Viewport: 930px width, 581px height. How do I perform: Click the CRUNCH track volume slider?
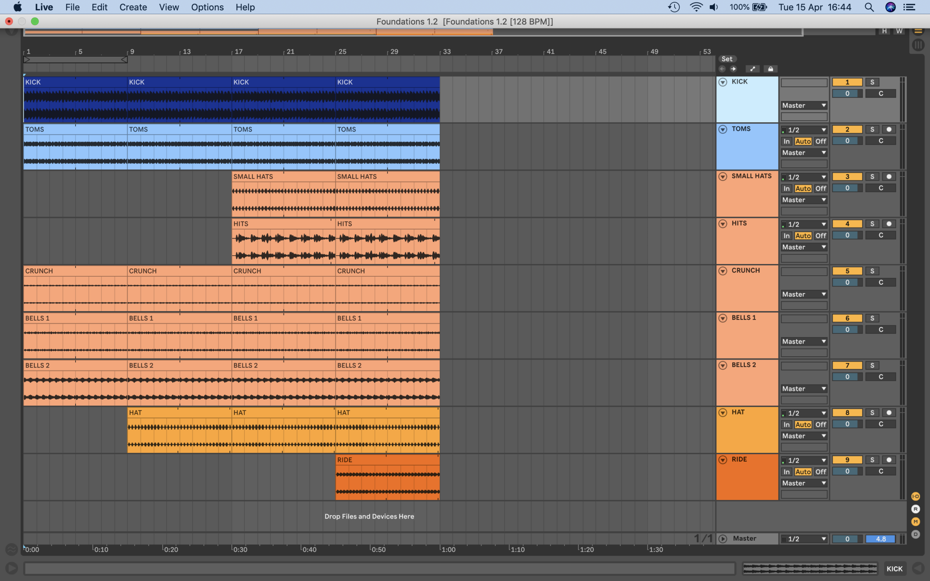pos(847,283)
